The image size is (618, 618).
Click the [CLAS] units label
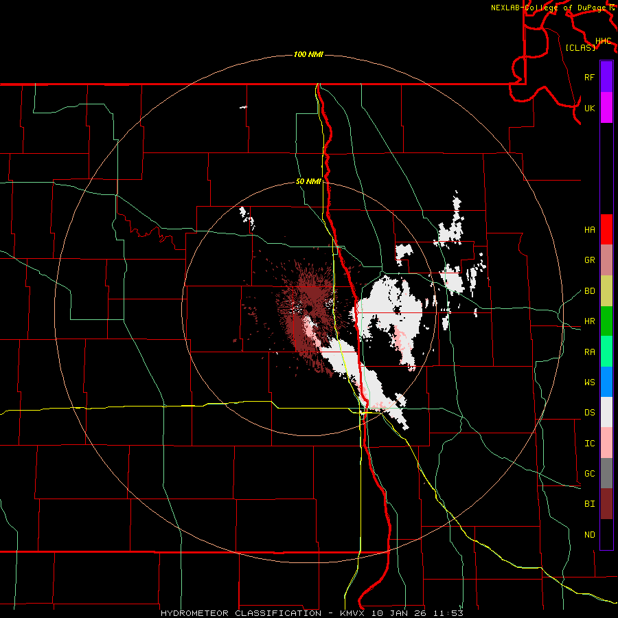[580, 47]
